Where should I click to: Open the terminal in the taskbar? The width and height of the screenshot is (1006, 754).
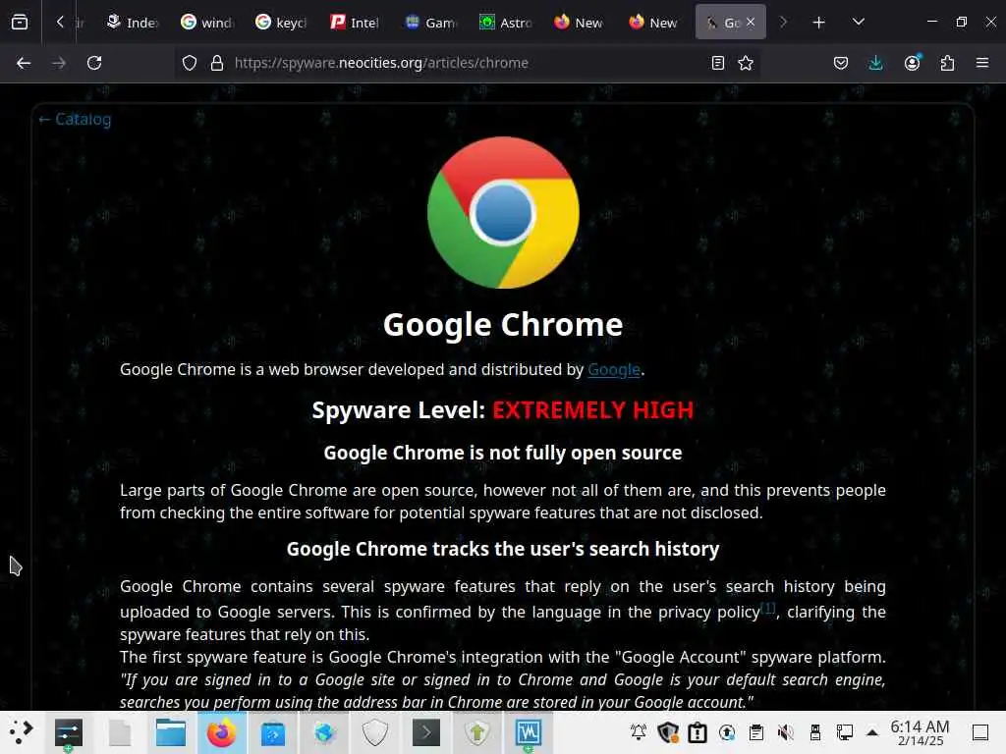[x=426, y=732]
